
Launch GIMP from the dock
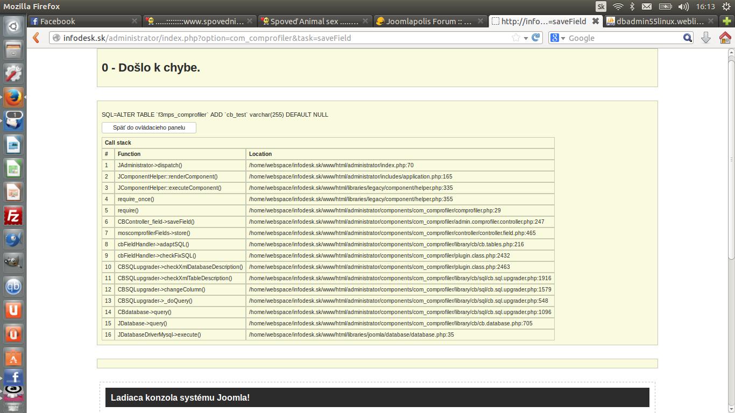click(x=13, y=264)
